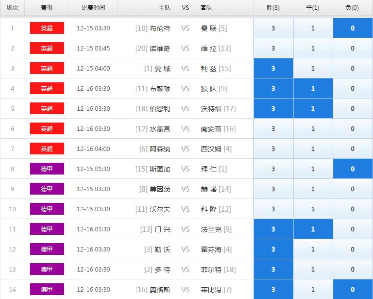Pick loss (0) for 沃尔夫 vs 科隆

[352, 209]
